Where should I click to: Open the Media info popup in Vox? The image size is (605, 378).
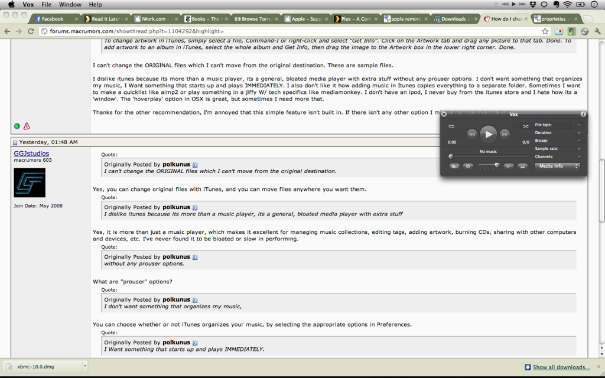557,166
